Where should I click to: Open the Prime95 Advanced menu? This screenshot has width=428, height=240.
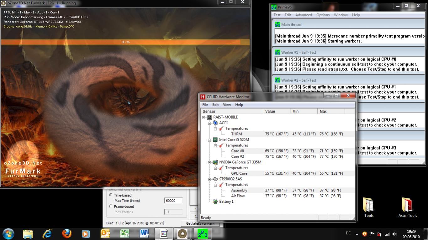[304, 15]
